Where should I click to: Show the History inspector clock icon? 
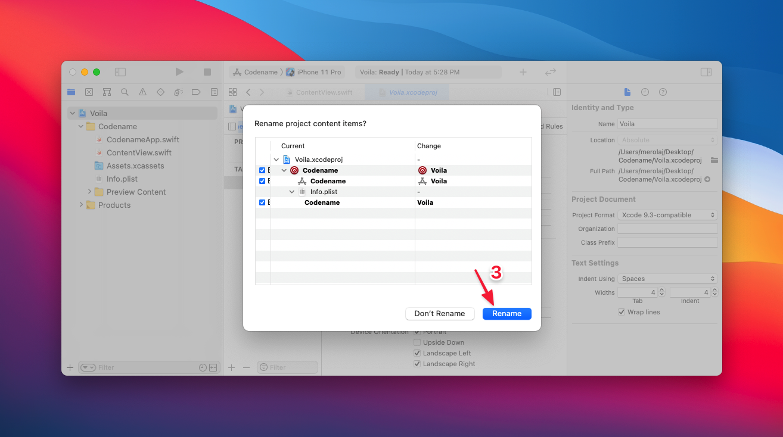(645, 92)
